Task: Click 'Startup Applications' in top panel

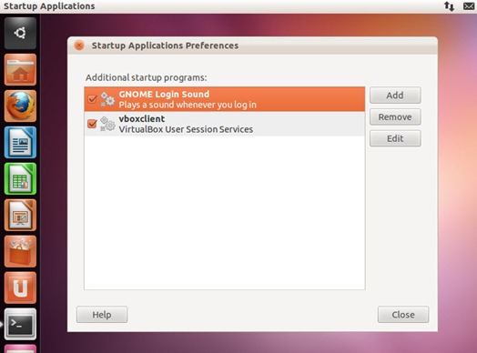Action: (x=49, y=6)
